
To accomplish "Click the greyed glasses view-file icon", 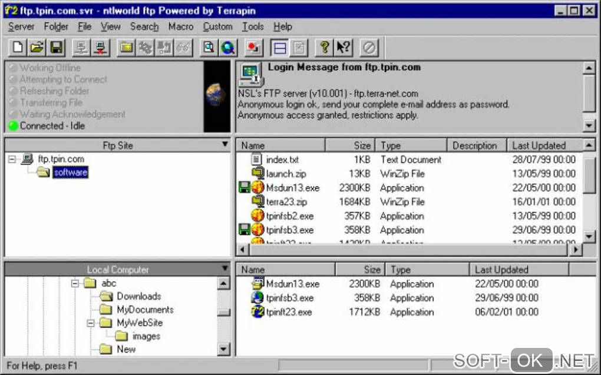I will [x=184, y=48].
